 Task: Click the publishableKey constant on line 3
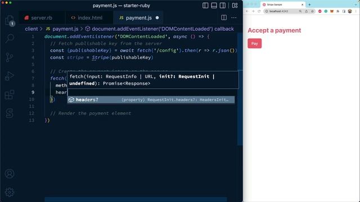point(90,50)
